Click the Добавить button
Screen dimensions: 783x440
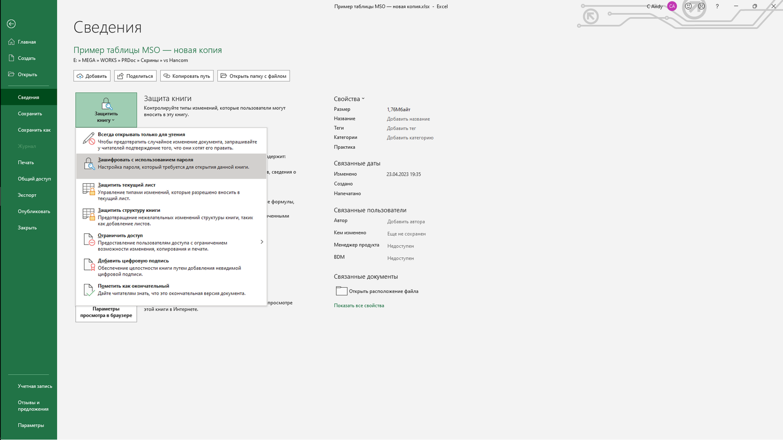coord(92,76)
